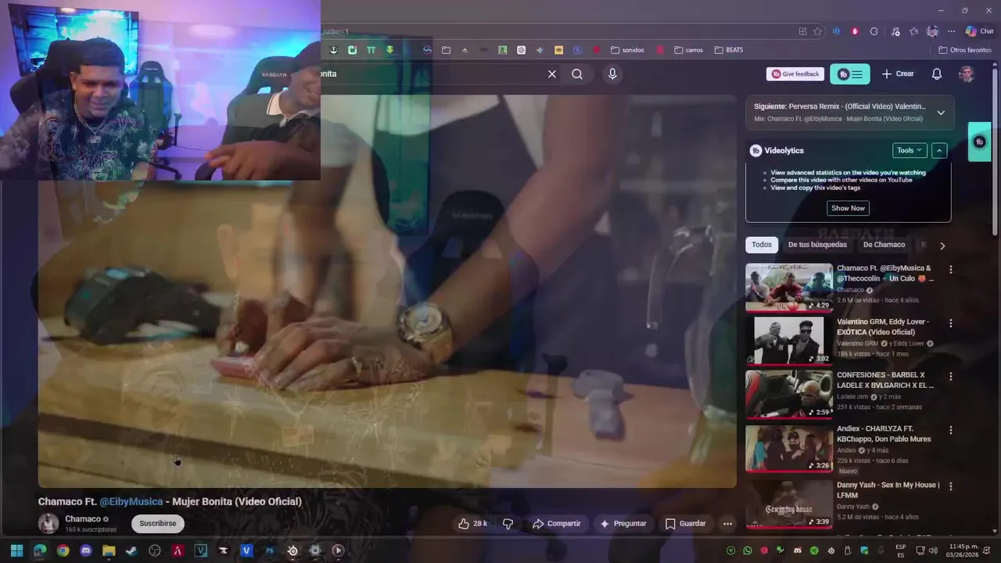Open options for Un Culo video

(951, 270)
